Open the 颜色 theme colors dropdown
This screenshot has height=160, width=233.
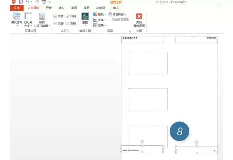tap(100, 14)
